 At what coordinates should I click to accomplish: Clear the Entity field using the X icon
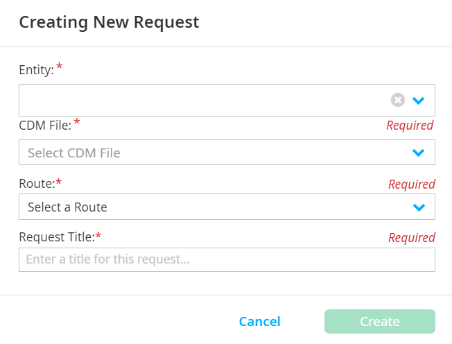coord(397,101)
